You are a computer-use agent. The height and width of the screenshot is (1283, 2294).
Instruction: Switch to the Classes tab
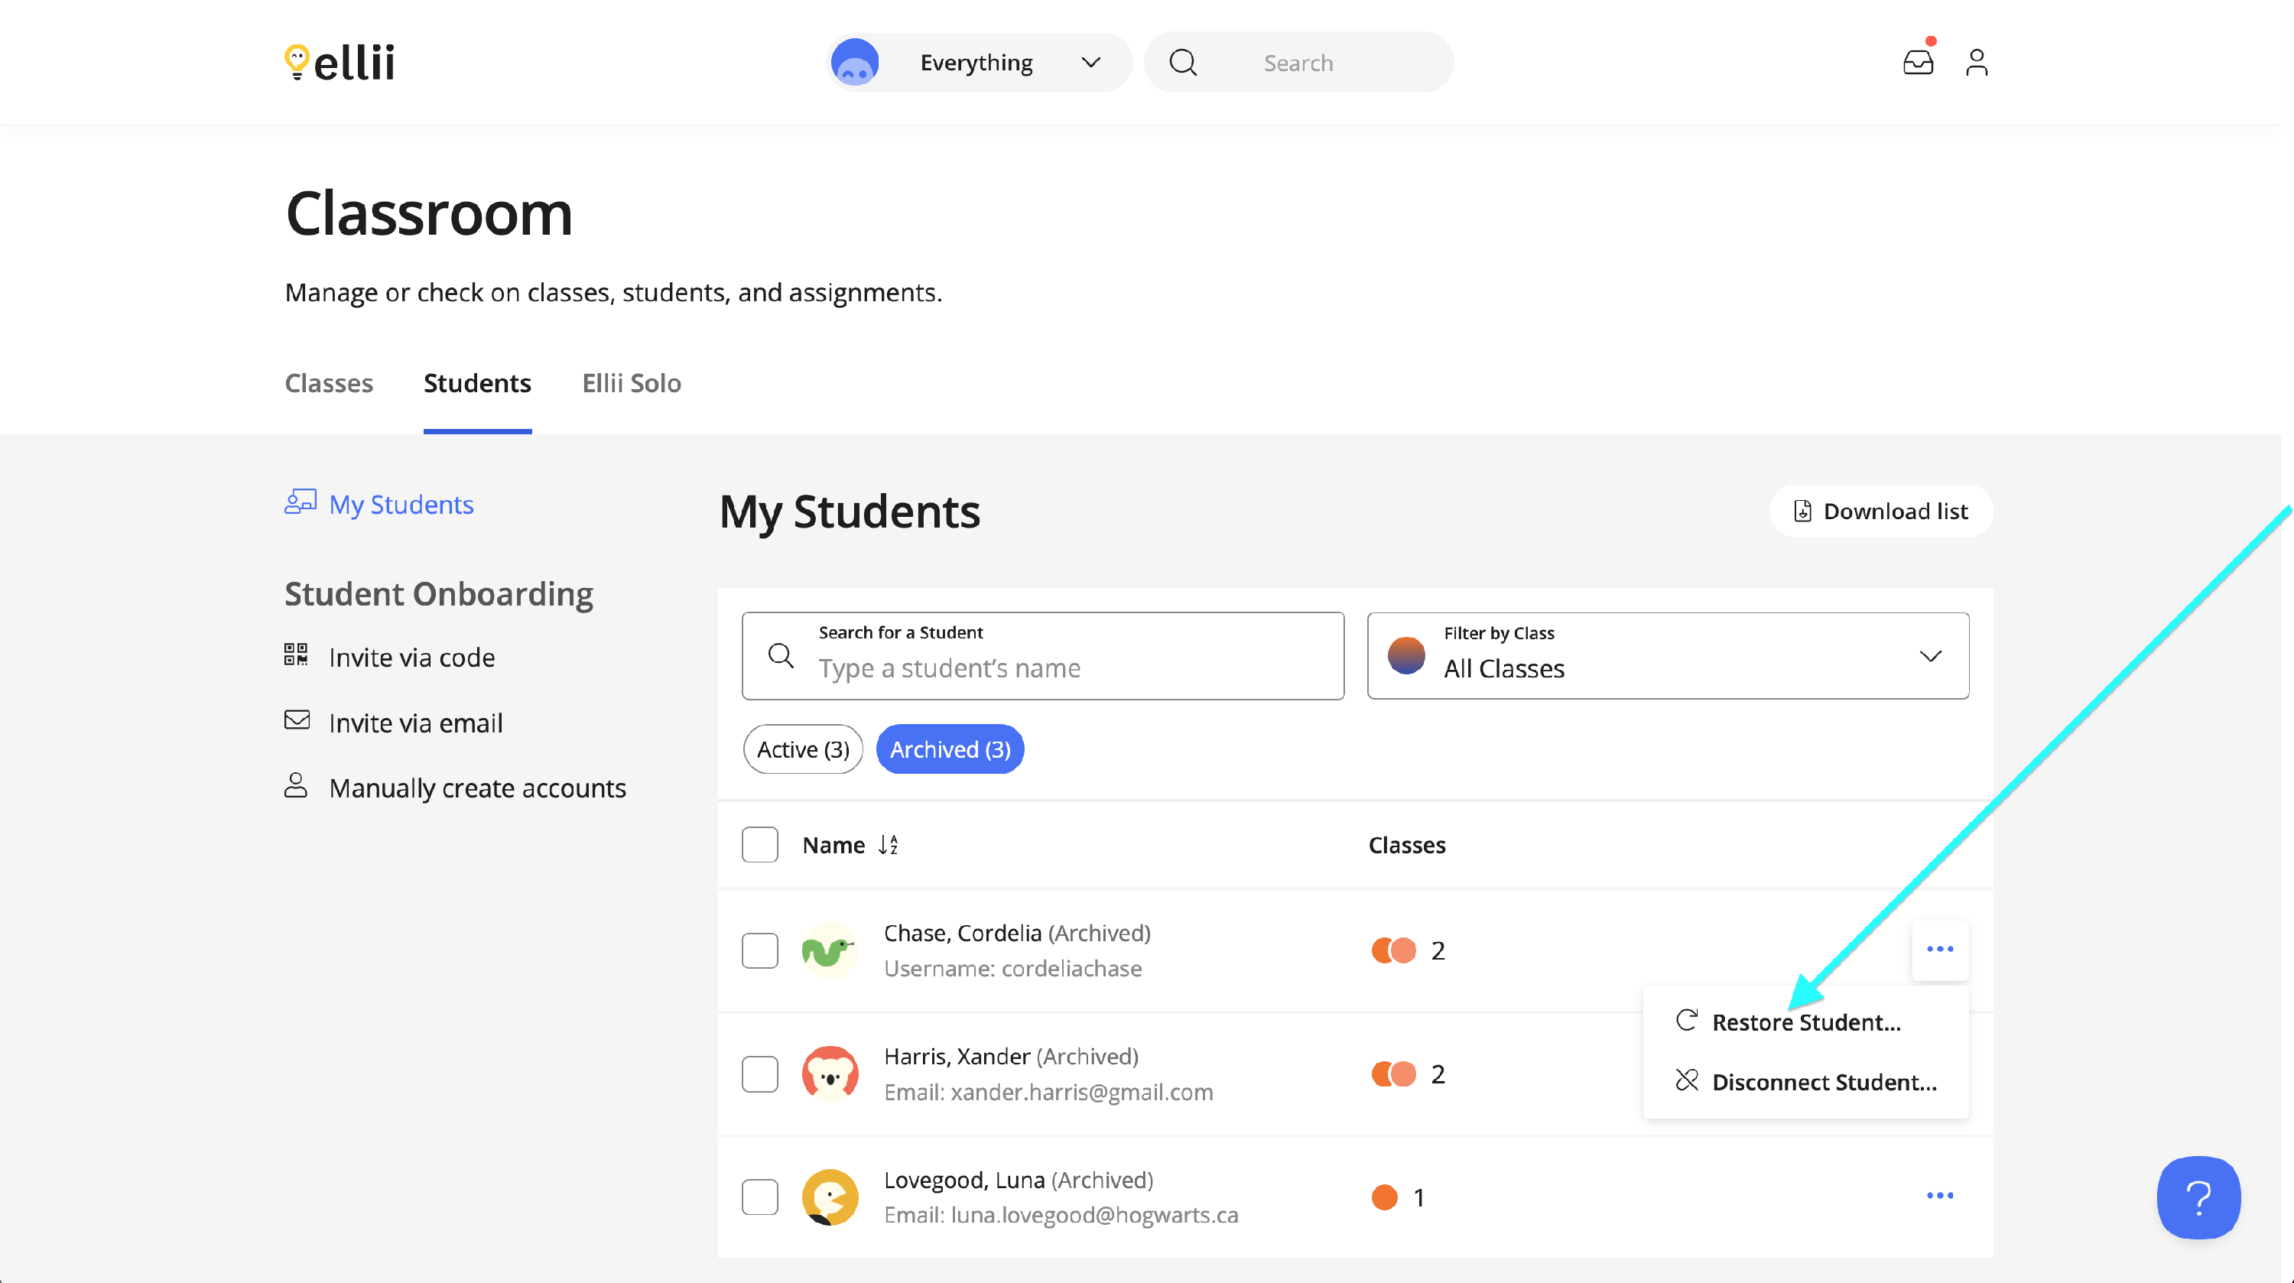[x=329, y=383]
